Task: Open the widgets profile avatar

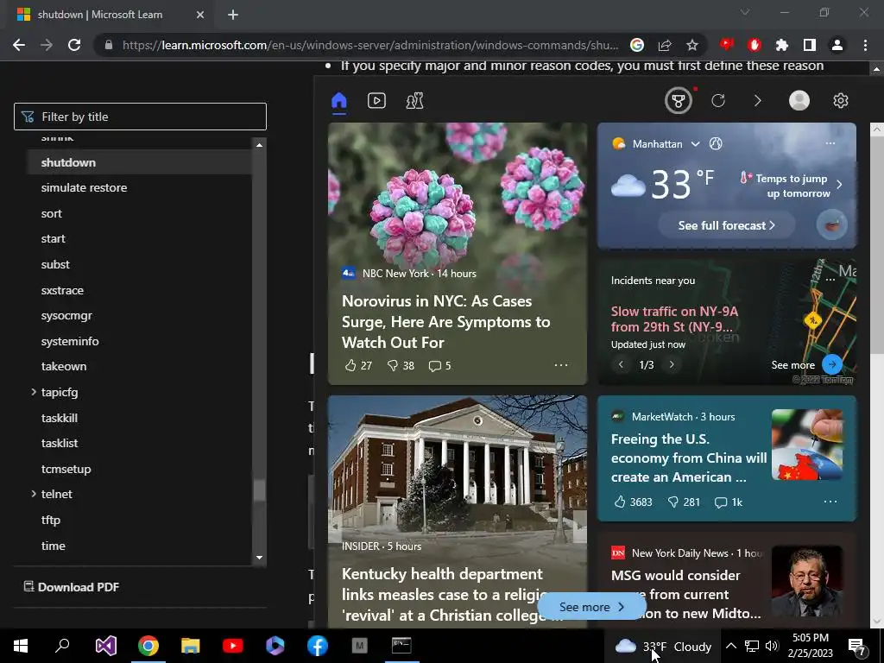Action: click(799, 100)
